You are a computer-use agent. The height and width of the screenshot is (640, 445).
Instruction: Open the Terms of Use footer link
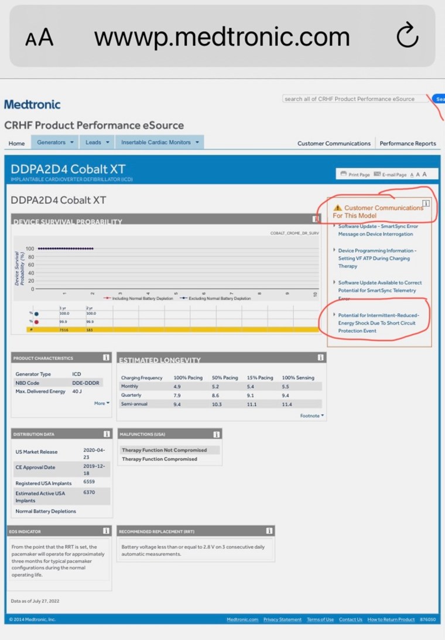click(x=320, y=619)
